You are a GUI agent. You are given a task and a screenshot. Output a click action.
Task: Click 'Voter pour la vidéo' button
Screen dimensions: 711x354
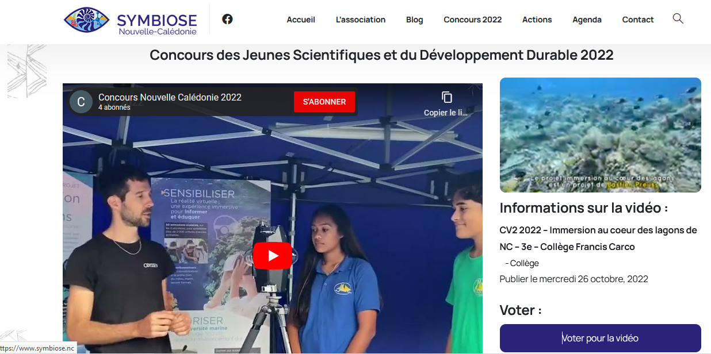[x=601, y=338]
